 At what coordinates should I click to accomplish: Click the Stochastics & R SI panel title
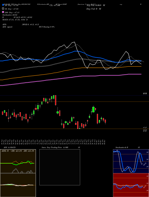[x=128, y=147]
